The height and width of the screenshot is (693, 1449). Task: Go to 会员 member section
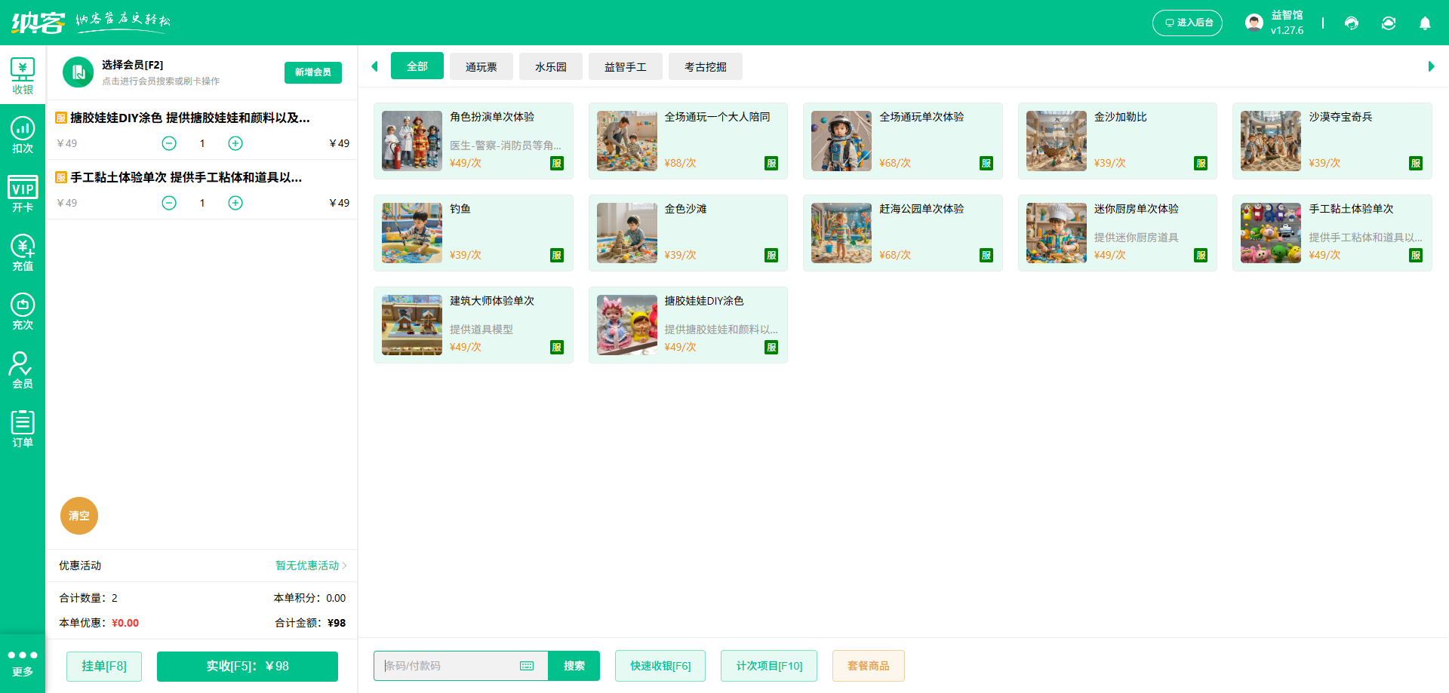(x=23, y=371)
